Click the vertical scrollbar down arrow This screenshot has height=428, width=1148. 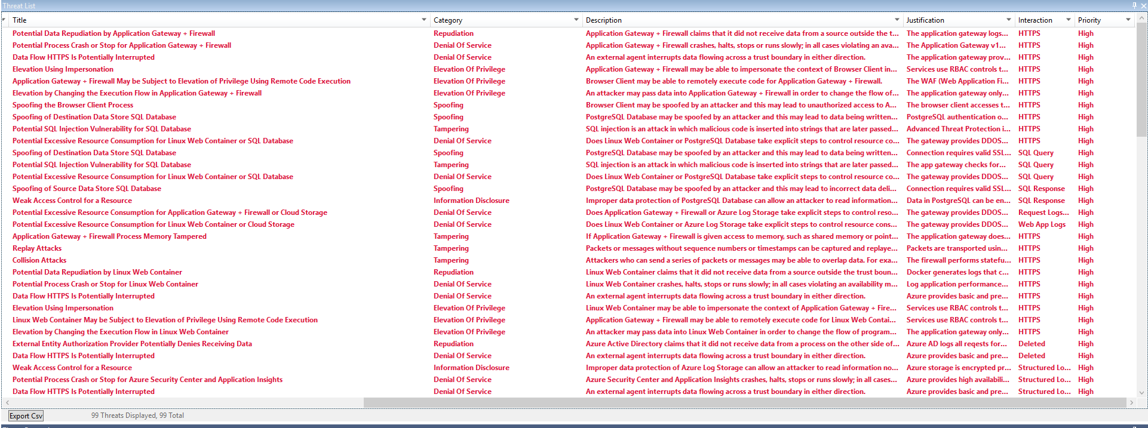[x=1142, y=393]
